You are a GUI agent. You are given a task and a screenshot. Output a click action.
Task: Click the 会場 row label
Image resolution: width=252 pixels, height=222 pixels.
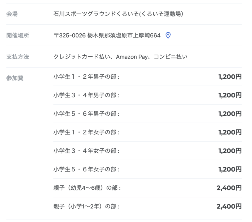point(12,14)
